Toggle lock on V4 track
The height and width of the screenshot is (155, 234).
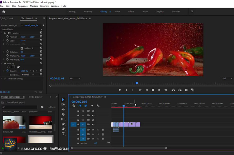tap(78, 111)
